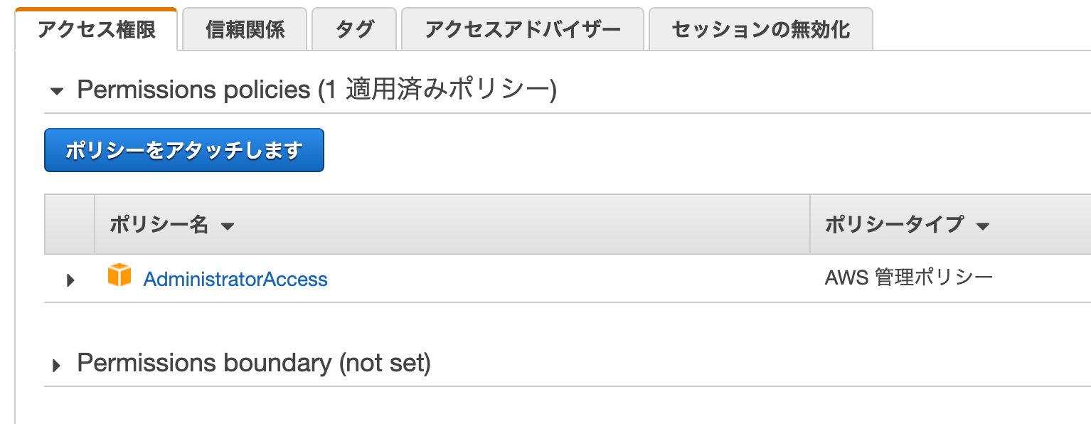
Task: Open the AdministratorAccess policy link
Action: click(235, 280)
